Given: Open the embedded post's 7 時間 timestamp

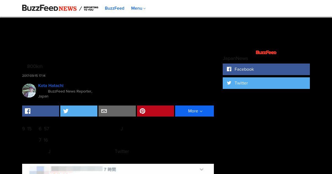Looking at the screenshot, I should (110, 169).
